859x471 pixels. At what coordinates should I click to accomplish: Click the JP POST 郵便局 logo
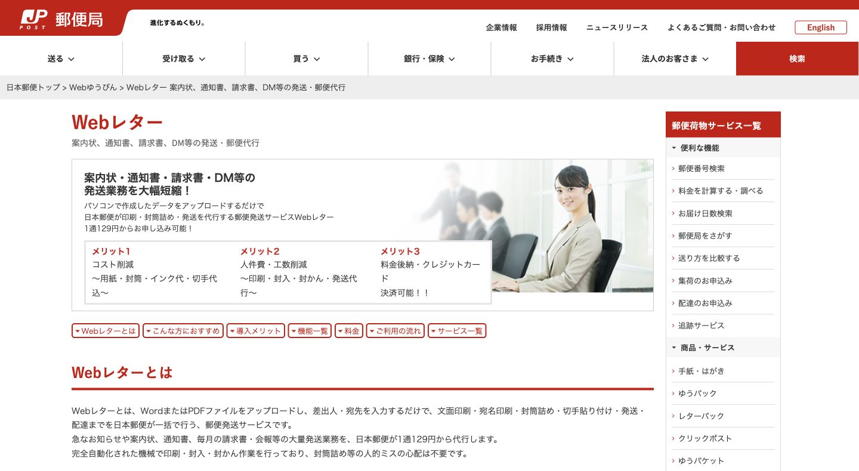[61, 19]
